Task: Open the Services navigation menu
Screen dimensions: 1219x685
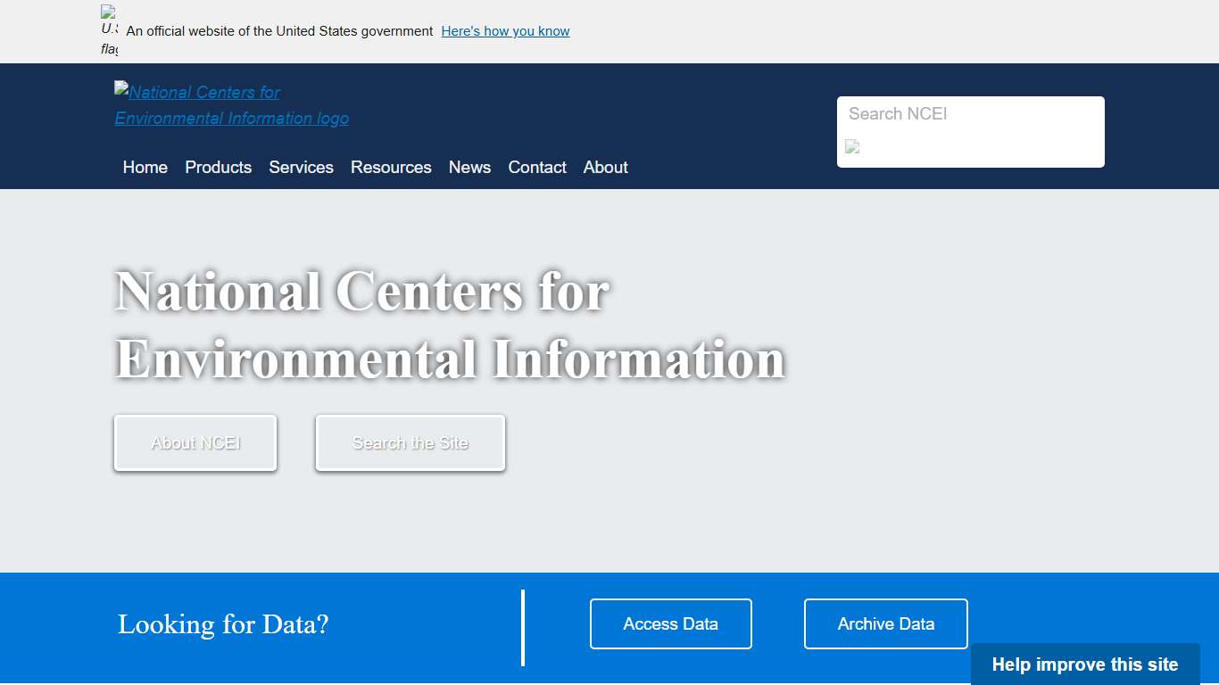Action: [x=301, y=167]
